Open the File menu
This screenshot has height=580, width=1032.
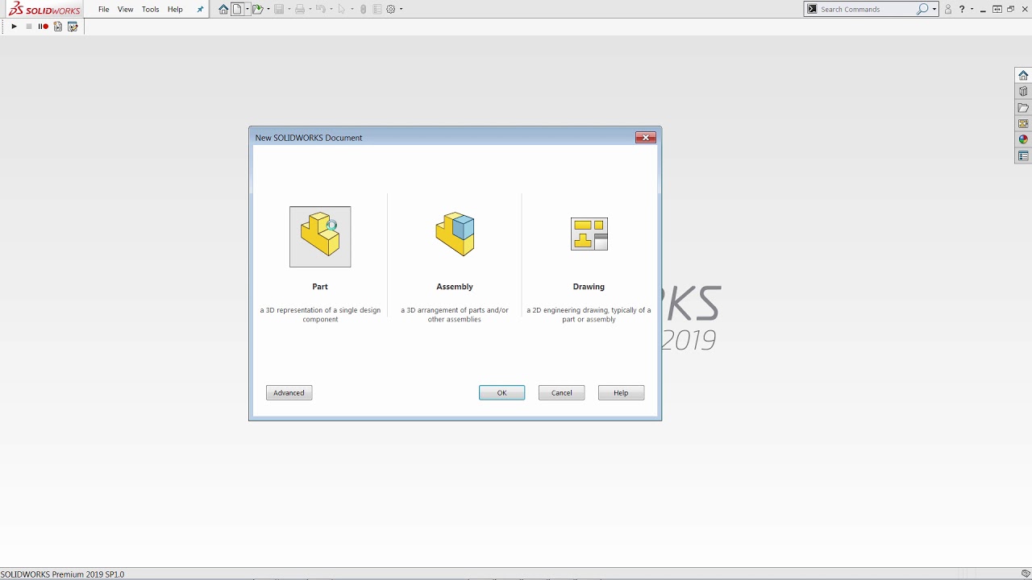(x=104, y=9)
